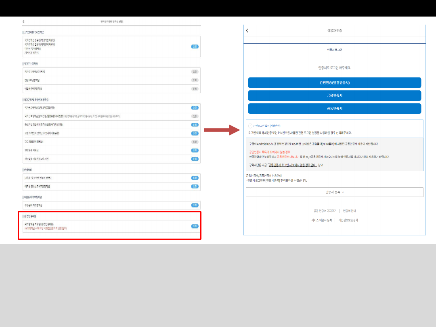Image resolution: width=436 pixels, height=327 pixels.
Task: Tap 신청 for 다문화·탈북학생 멘토링 장학금
Action: coord(195,178)
